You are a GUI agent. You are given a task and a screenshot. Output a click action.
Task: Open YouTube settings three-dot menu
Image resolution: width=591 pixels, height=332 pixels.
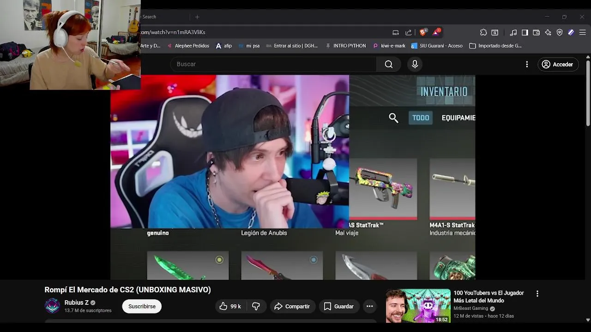click(527, 64)
